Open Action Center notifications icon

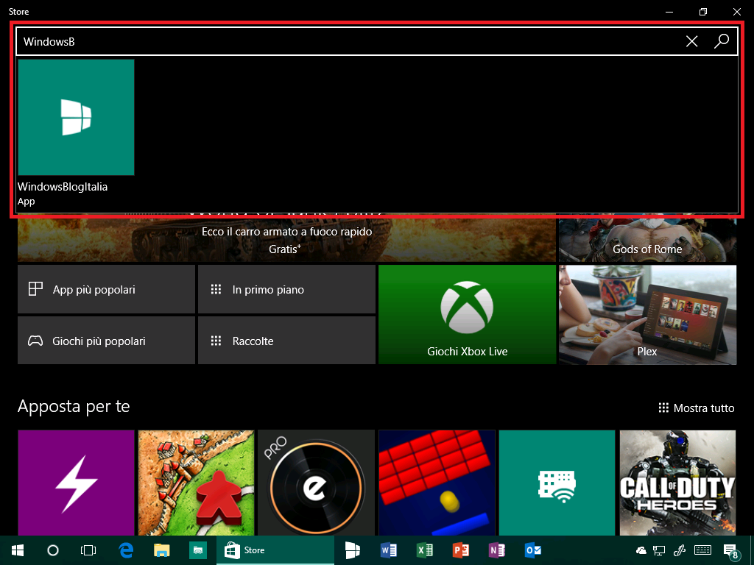731,551
